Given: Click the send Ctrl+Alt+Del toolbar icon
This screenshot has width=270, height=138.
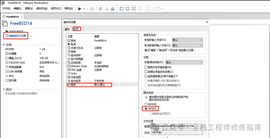Looking at the screenshot, I should pyautogui.click(x=92, y=9).
